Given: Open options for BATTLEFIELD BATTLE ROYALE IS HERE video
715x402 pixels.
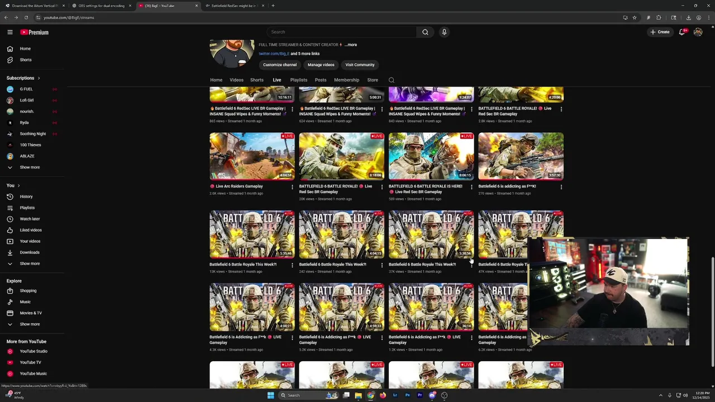Looking at the screenshot, I should pyautogui.click(x=471, y=187).
